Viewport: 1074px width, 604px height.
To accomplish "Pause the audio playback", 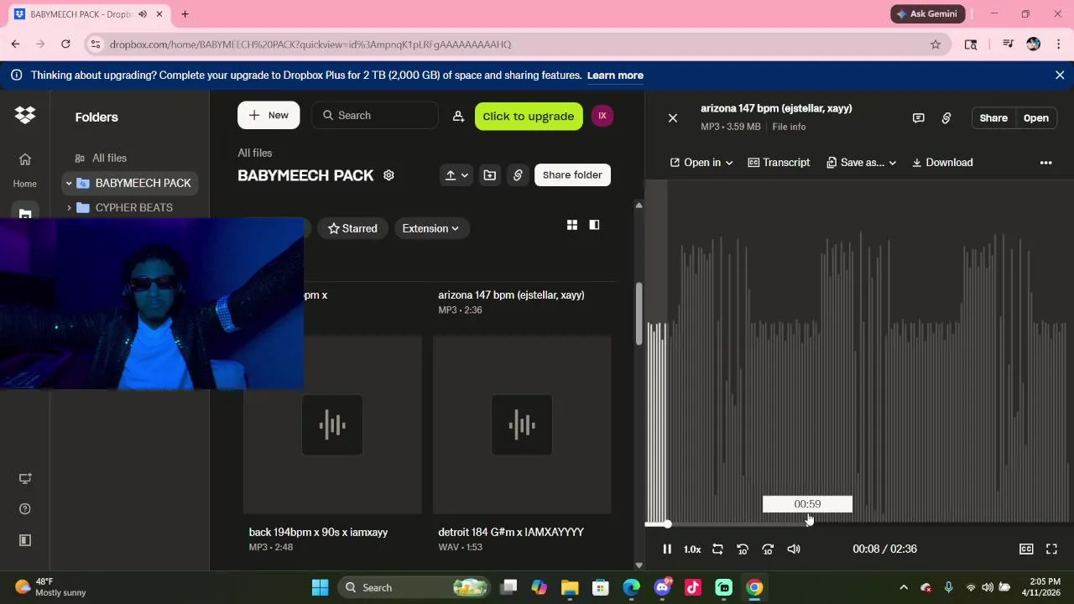I will pos(667,549).
